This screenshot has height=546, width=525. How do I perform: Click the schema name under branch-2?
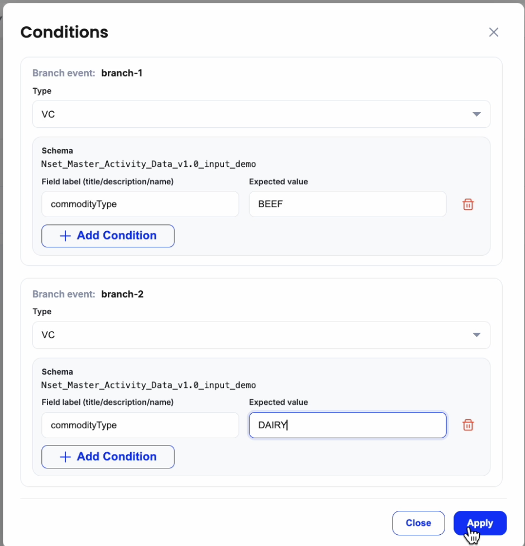[149, 385]
